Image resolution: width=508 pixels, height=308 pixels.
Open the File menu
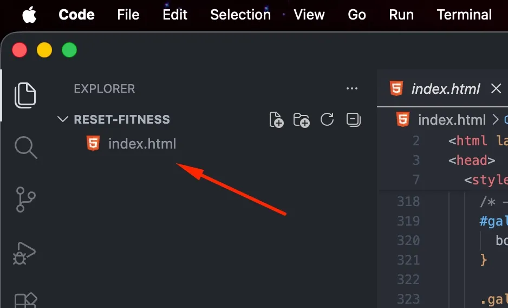(128, 15)
